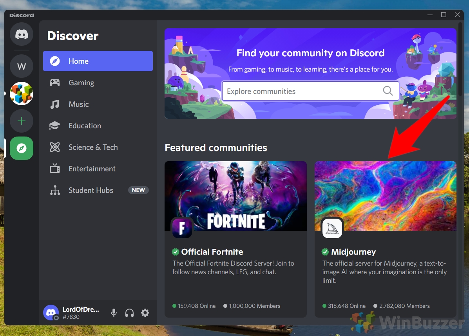Close the Discord window
469x336 pixels.
click(457, 14)
